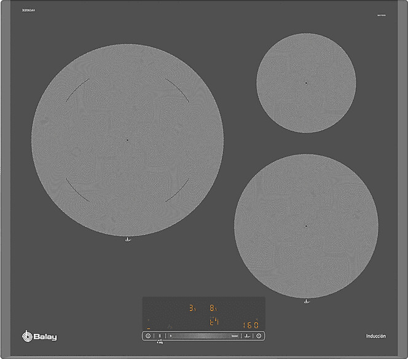Tap the dim pan indicator in display

coord(170,325)
